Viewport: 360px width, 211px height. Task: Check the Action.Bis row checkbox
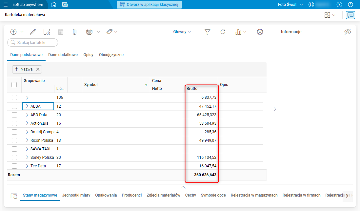click(x=14, y=123)
